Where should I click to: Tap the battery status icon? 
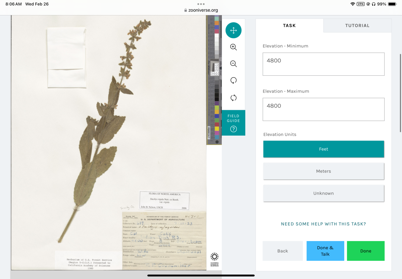tap(392, 4)
